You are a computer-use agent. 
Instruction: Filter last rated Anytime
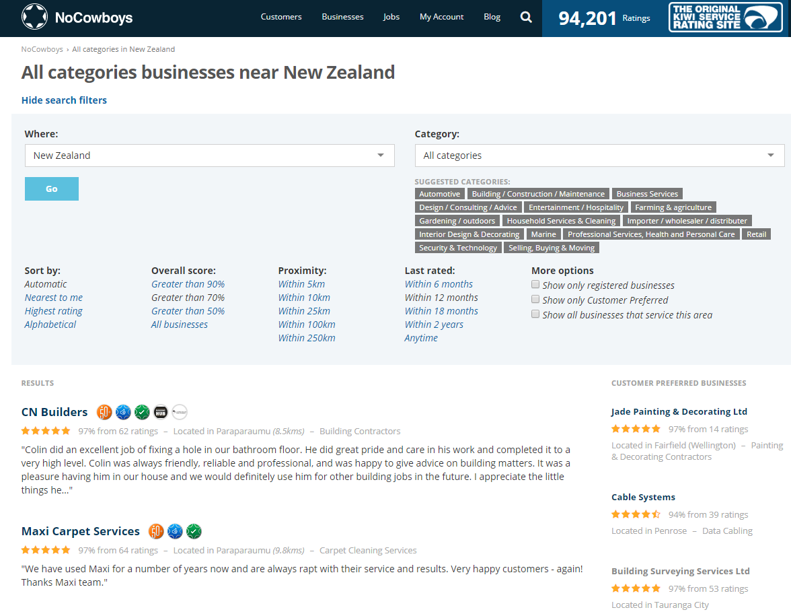(421, 338)
